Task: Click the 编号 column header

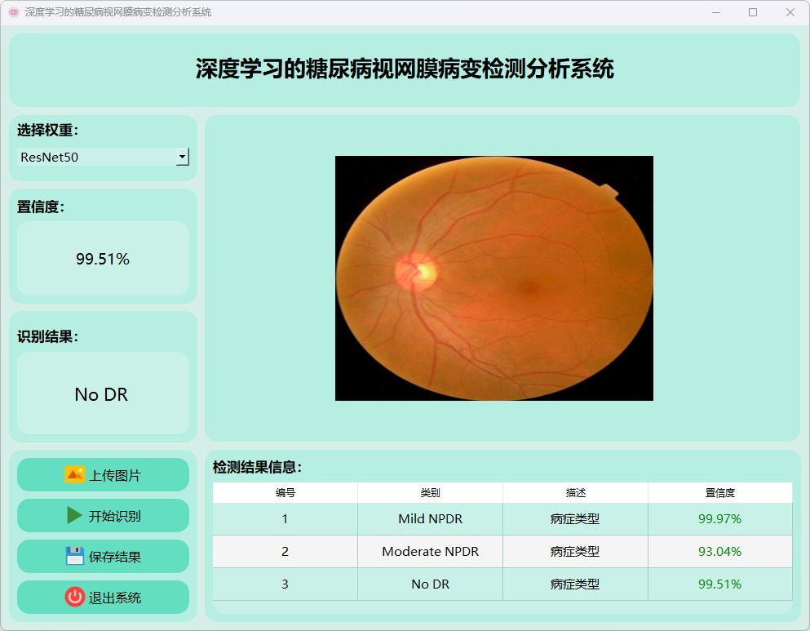Action: (x=285, y=493)
